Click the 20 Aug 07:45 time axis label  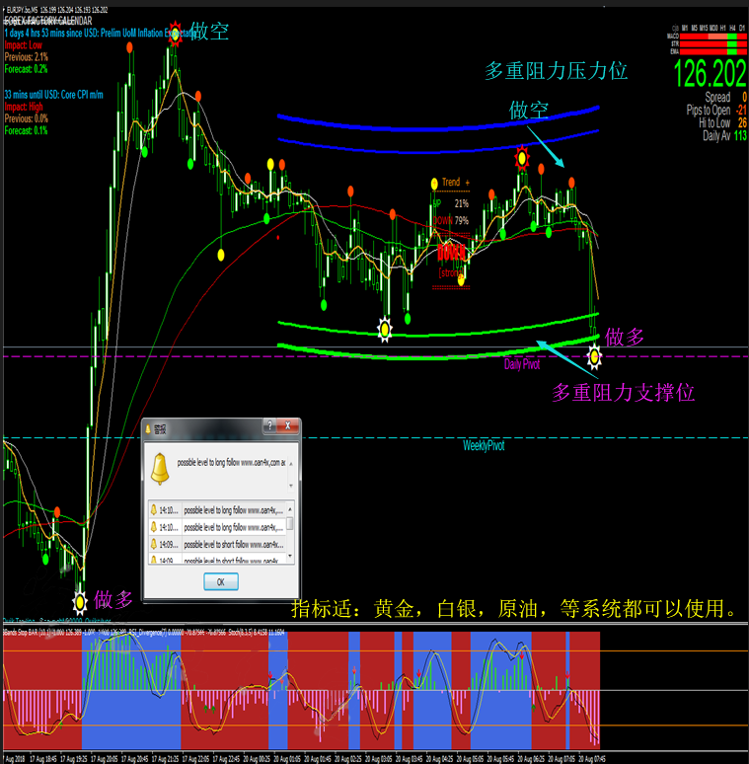click(x=592, y=759)
